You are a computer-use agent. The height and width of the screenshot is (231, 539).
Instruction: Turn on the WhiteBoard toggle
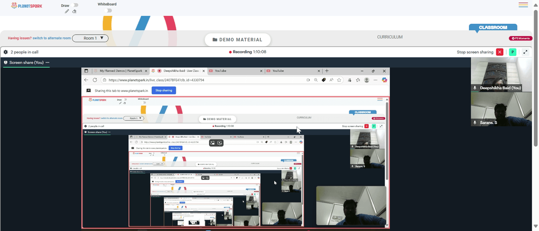pyautogui.click(x=109, y=11)
